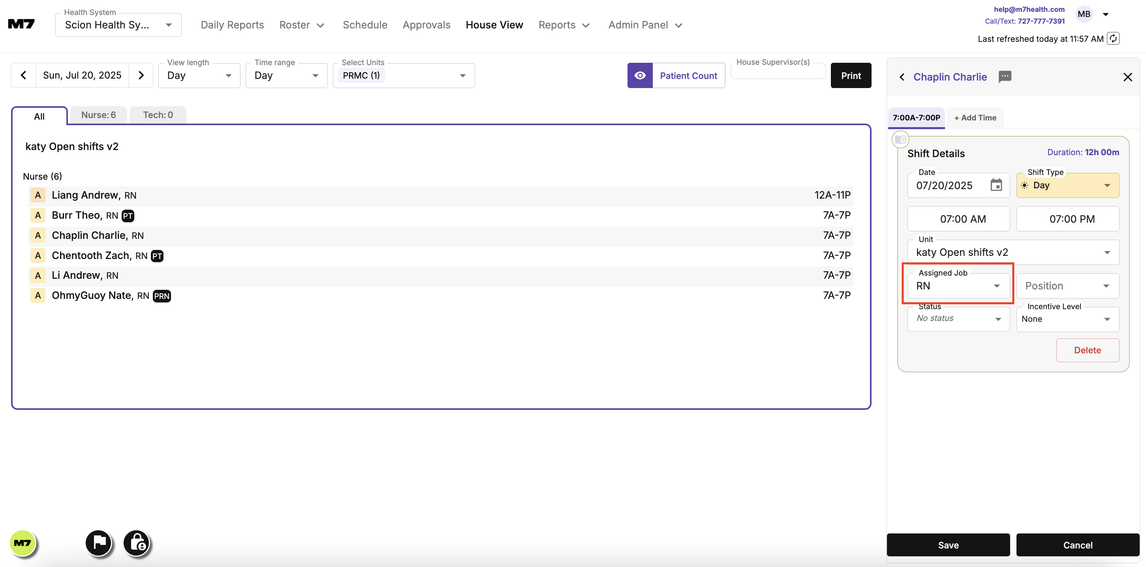Open the Shift Type dropdown
Screen dimensions: 1146x567
1067,185
